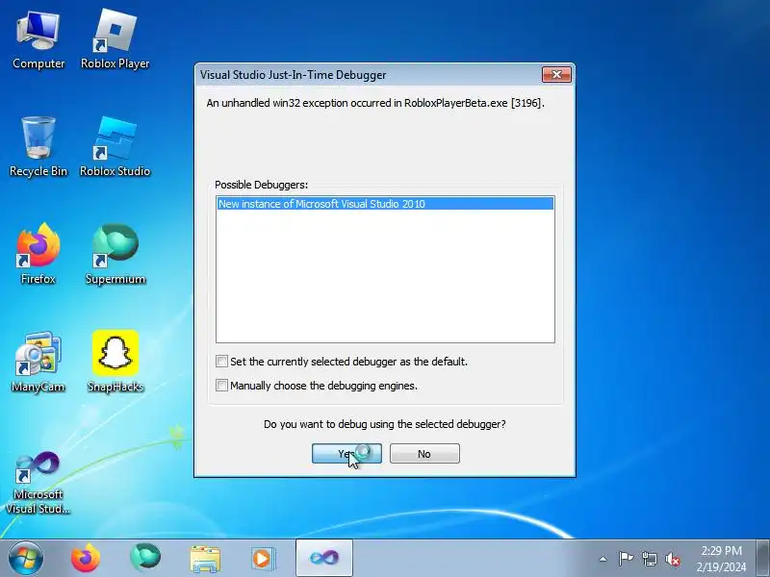Open the Windows Start menu orb
Viewport: 770px width, 577px height.
tap(26, 558)
